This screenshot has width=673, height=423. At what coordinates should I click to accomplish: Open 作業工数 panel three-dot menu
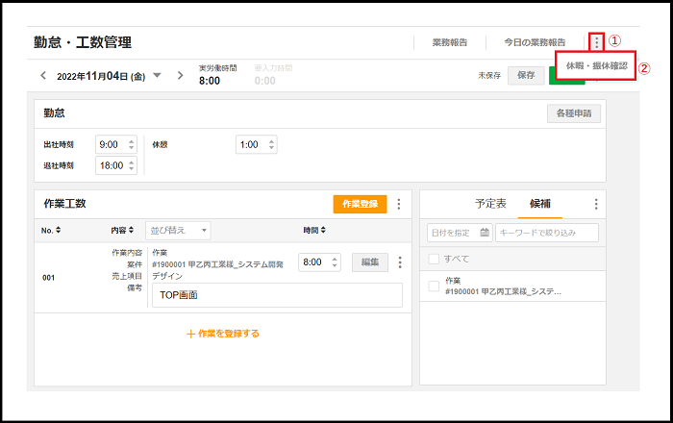(x=399, y=204)
